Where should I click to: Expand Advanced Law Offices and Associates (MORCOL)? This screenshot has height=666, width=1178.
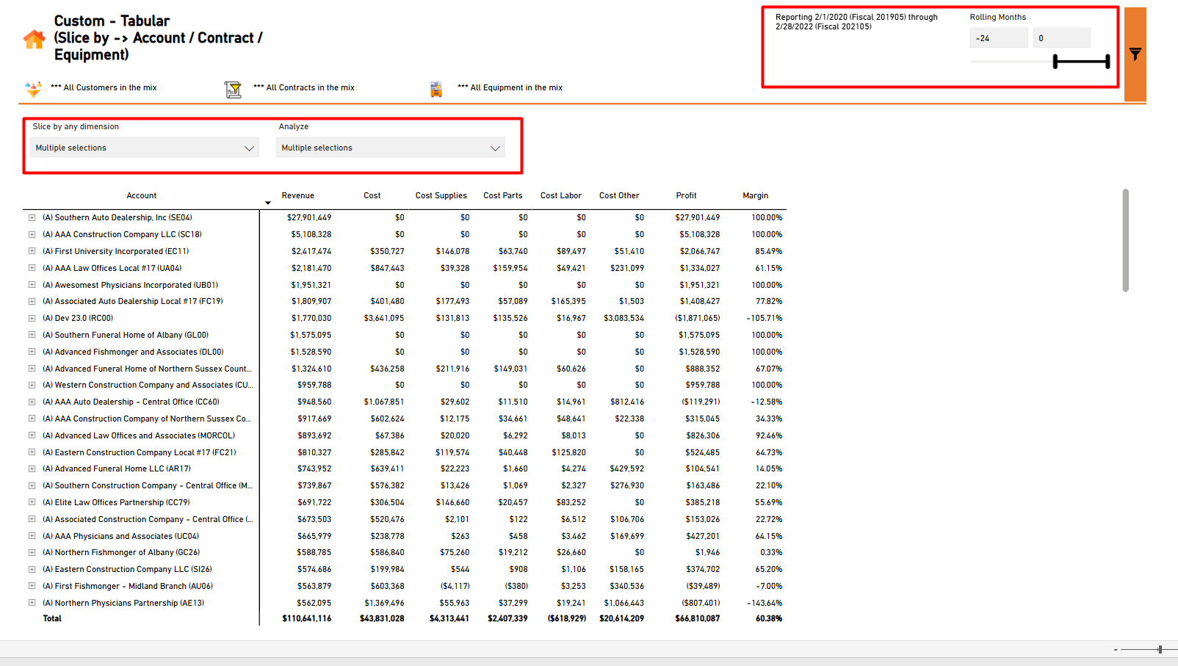pyautogui.click(x=32, y=435)
